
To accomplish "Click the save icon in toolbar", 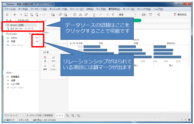I will pyautogui.click(x=26, y=15).
